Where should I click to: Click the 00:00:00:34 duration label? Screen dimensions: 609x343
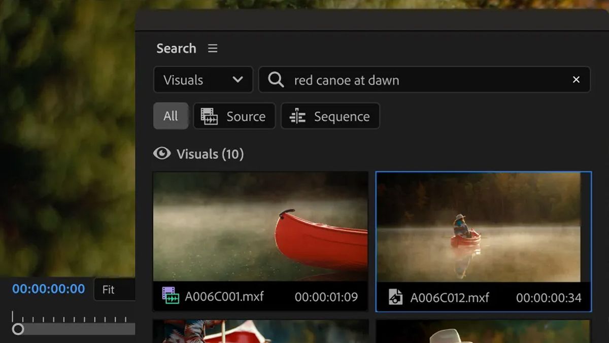coord(549,298)
